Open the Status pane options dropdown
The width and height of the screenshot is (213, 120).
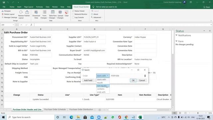pos(204,31)
